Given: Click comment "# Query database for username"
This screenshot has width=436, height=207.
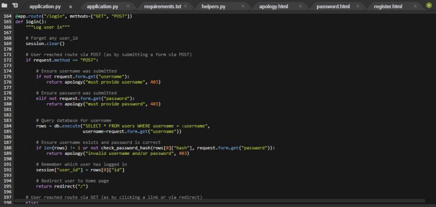Looking at the screenshot, I should tap(74, 121).
